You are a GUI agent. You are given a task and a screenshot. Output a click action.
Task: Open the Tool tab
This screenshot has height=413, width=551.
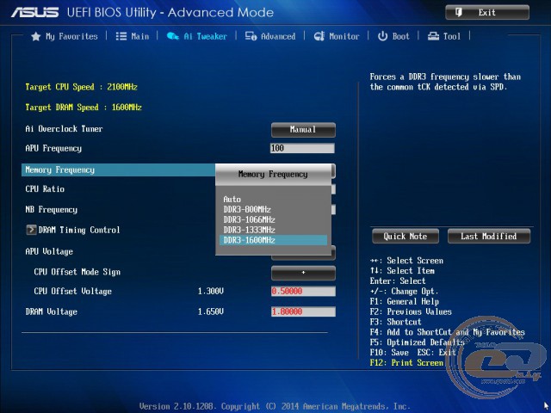(444, 36)
